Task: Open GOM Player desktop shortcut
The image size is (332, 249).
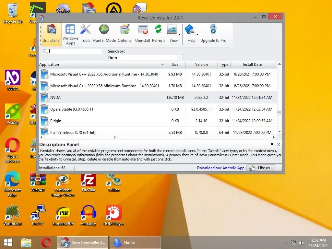Action: [114, 215]
